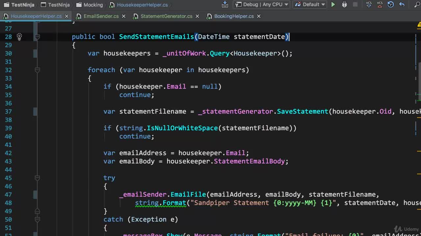This screenshot has height=236, width=421.
Task: Click the TestNinja project icon in breadcrumb
Action: [43, 5]
